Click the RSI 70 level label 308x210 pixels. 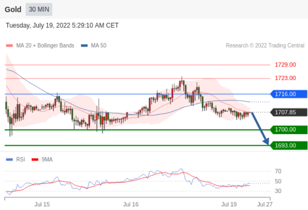[278, 171]
